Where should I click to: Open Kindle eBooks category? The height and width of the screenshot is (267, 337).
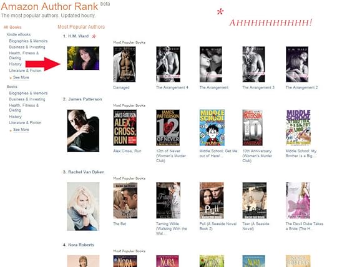[x=19, y=34]
